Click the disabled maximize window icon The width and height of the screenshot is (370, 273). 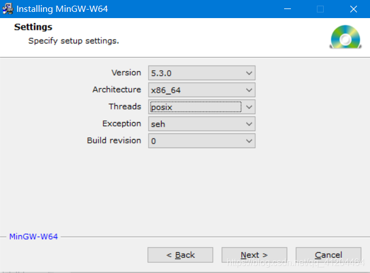(320, 9)
